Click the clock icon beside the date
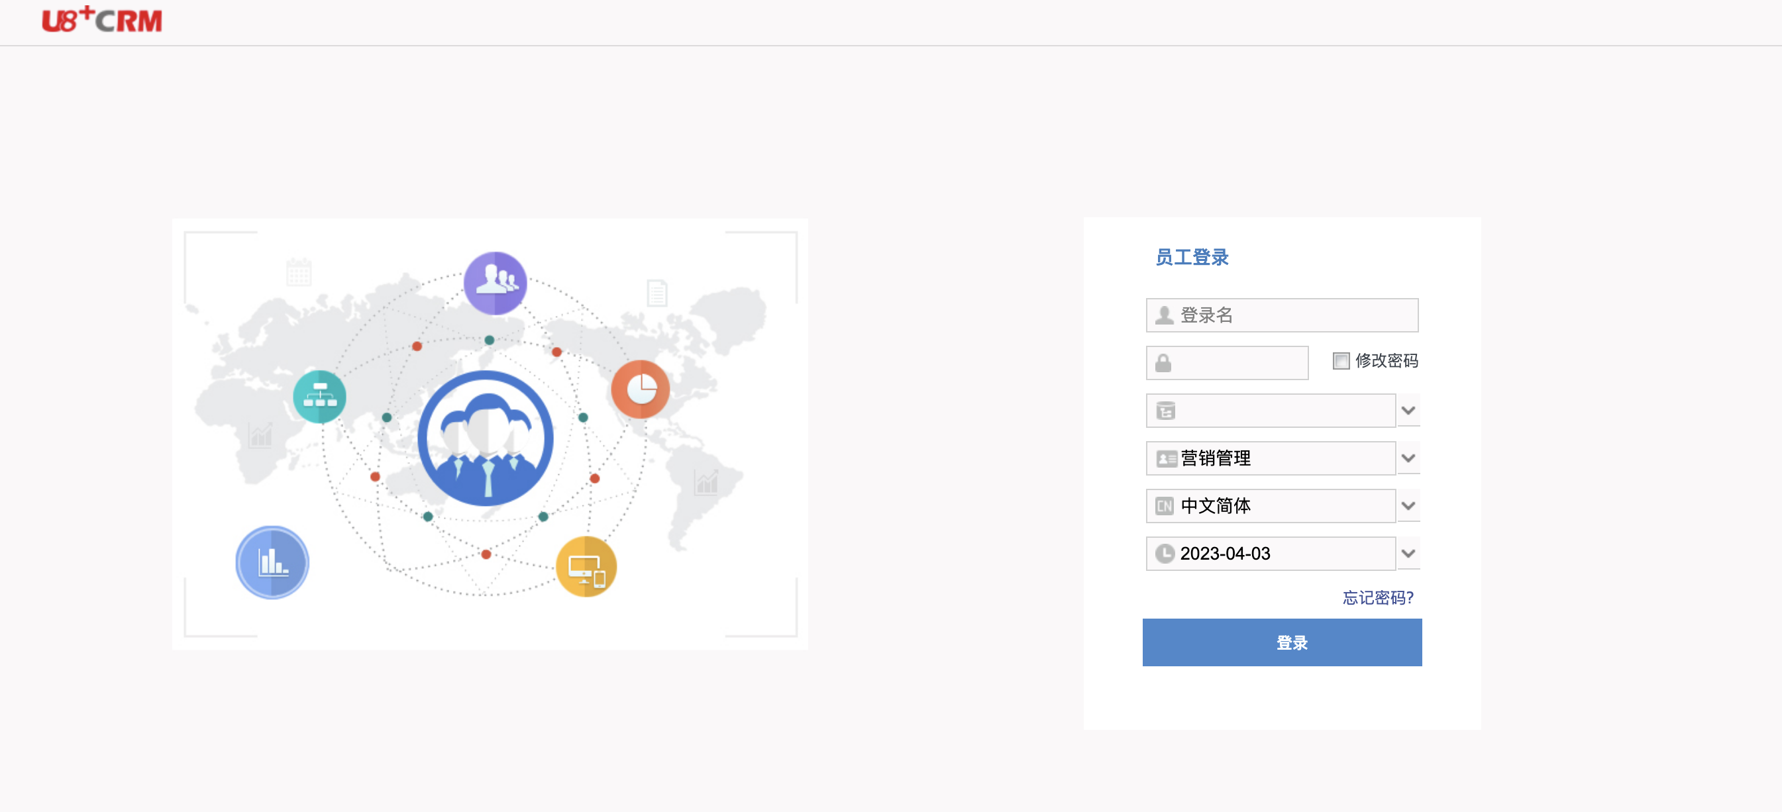Image resolution: width=1782 pixels, height=812 pixels. (x=1165, y=553)
